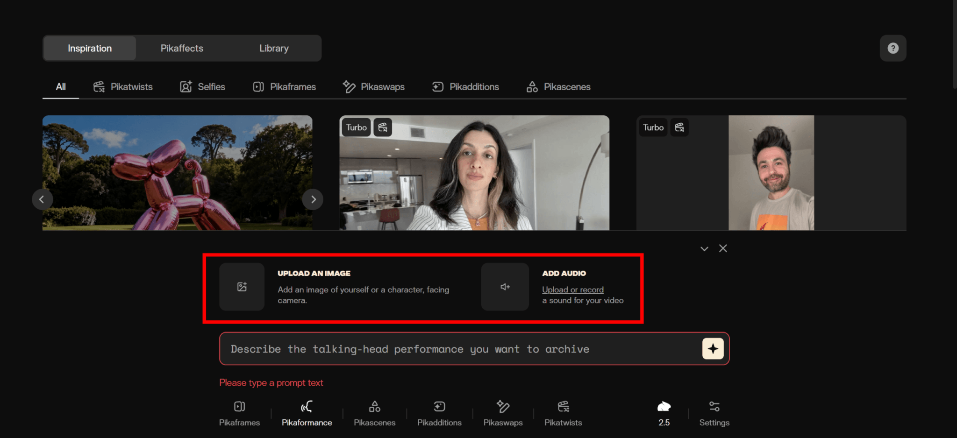Viewport: 957px width, 438px height.
Task: Go to next inspiration with right arrow
Action: point(313,199)
